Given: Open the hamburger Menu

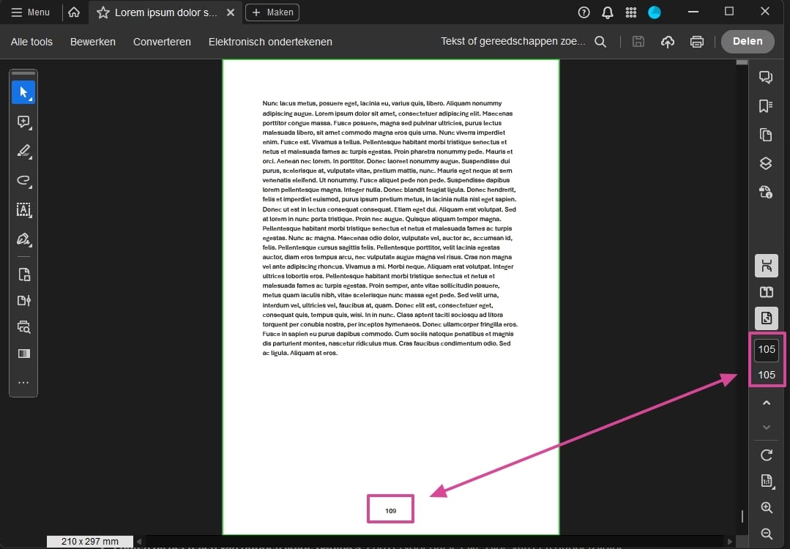Looking at the screenshot, I should point(30,12).
